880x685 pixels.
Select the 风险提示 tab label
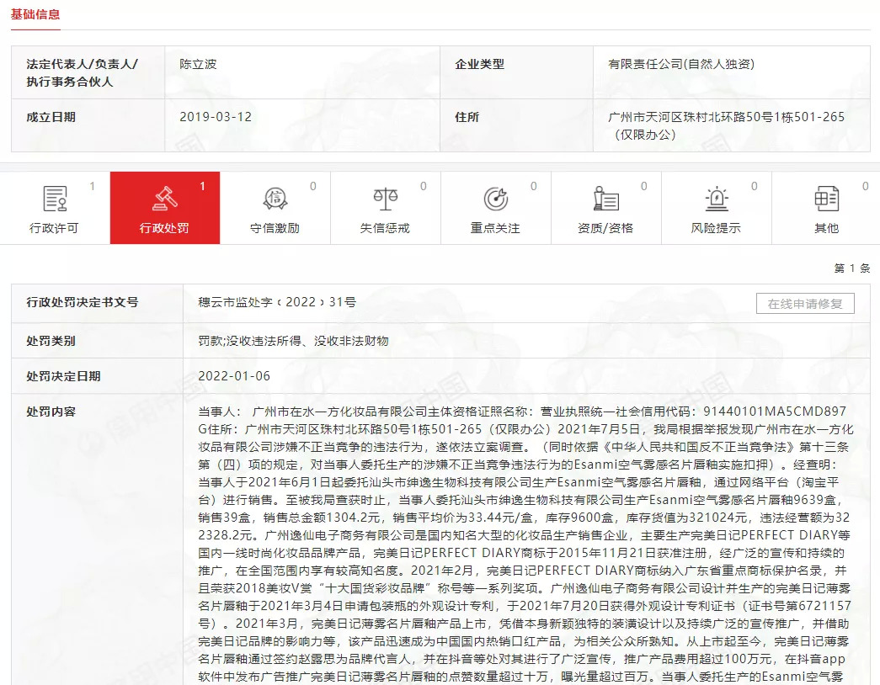(717, 228)
